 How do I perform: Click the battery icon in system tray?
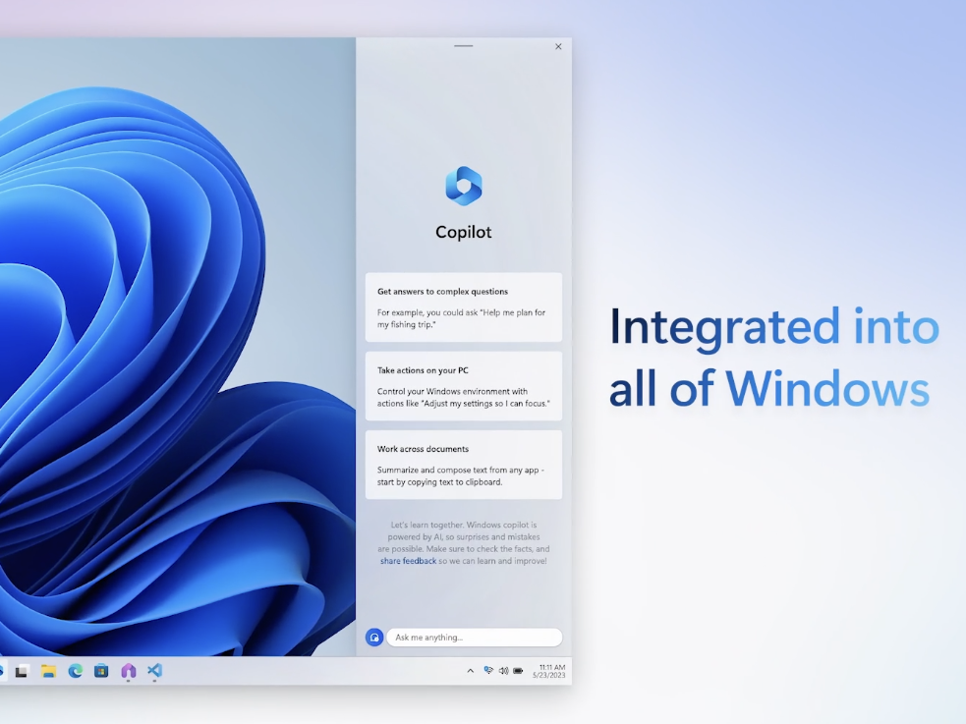pos(518,670)
